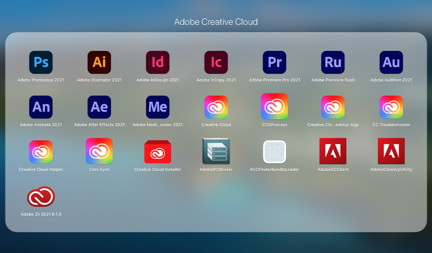Click the 'Adobe Audition 2021' label
432x253 pixels.
[x=391, y=80]
